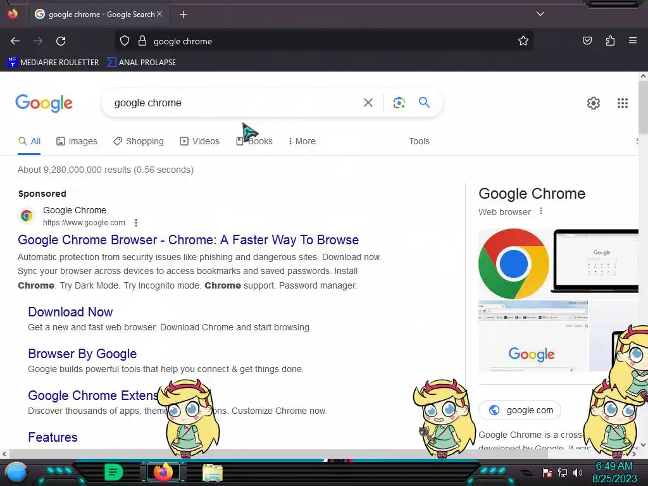The width and height of the screenshot is (648, 486).
Task: Clear the search box with the X
Action: 368,103
